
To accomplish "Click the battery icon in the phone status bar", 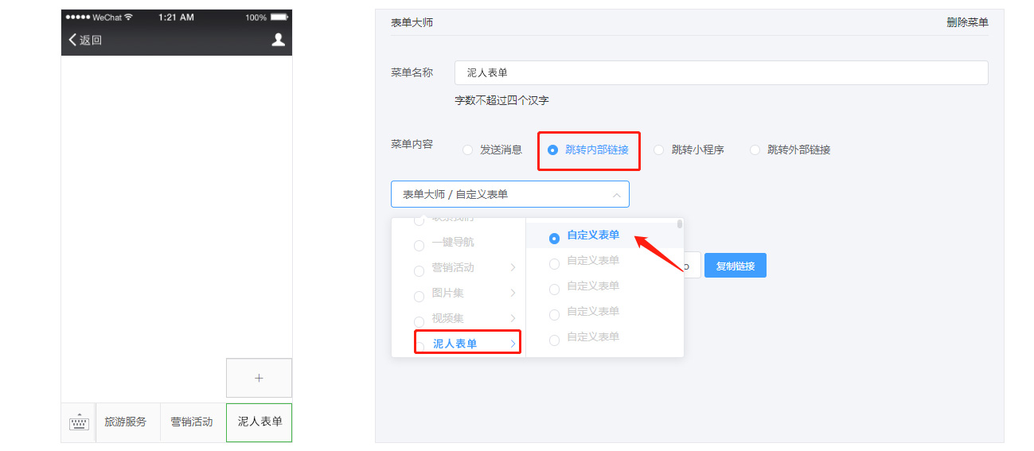I will coord(279,17).
